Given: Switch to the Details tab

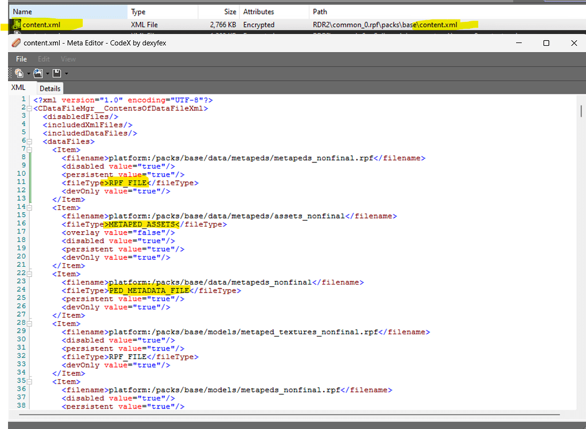Looking at the screenshot, I should (50, 88).
